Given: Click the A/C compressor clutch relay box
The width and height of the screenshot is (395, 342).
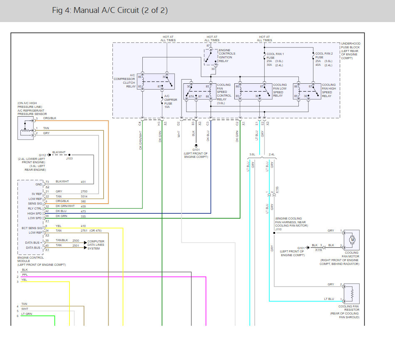Looking at the screenshot, I should (x=156, y=81).
